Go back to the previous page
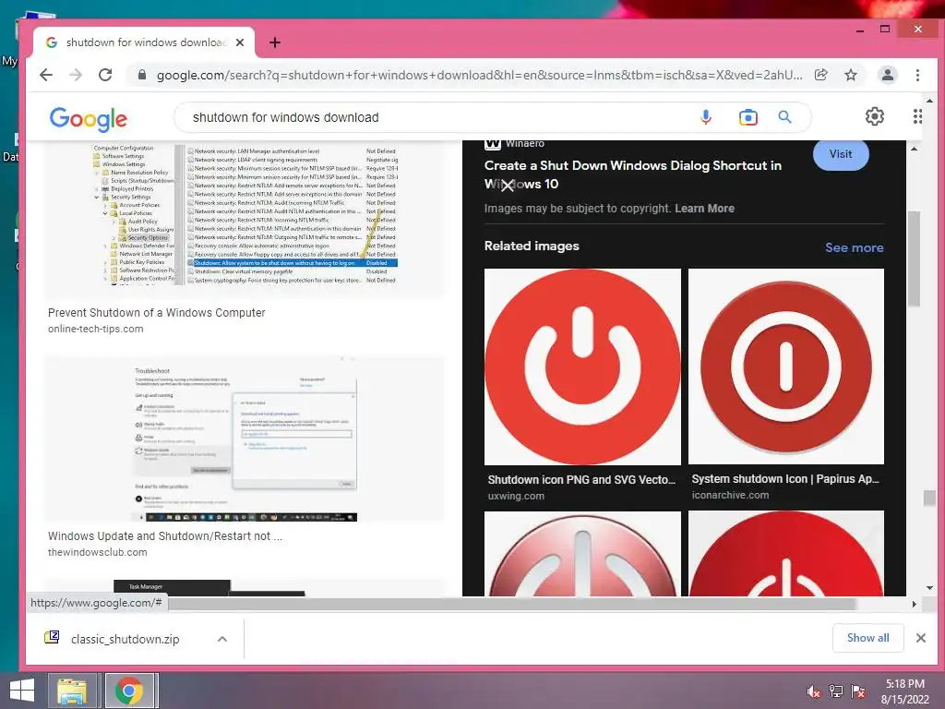 tap(46, 75)
